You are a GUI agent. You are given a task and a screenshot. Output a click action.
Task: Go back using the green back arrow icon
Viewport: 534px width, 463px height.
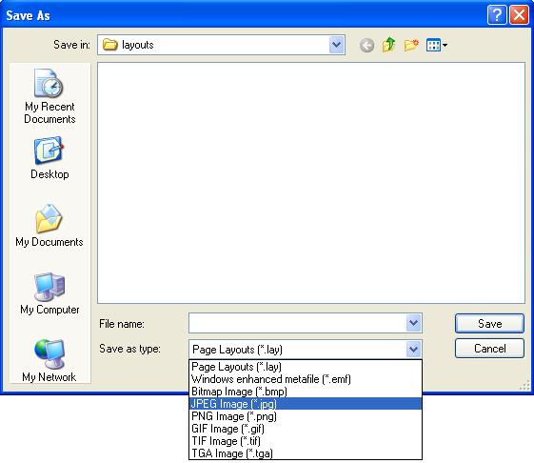[x=366, y=45]
